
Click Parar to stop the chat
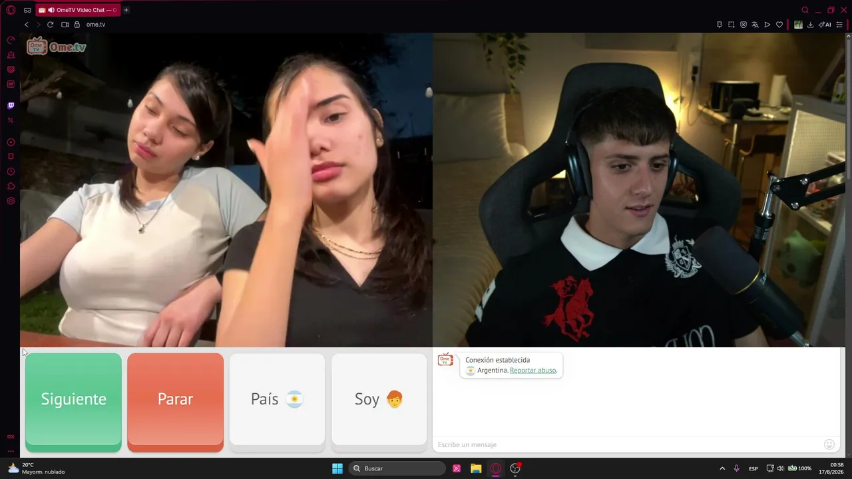[x=176, y=402]
